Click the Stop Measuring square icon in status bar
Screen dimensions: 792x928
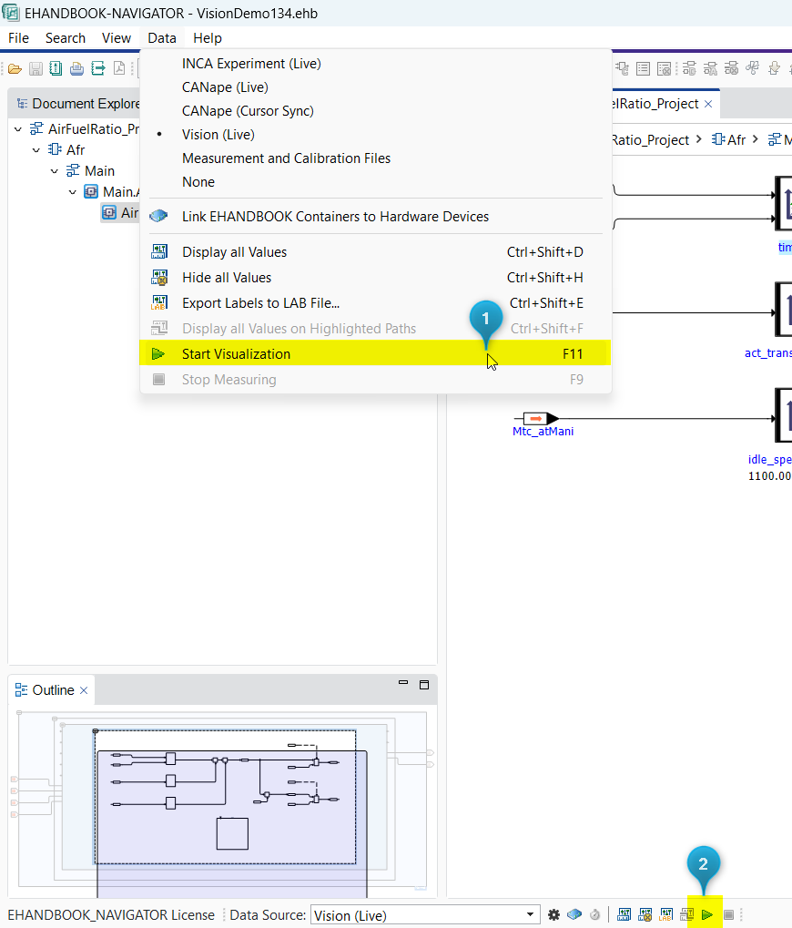[728, 914]
